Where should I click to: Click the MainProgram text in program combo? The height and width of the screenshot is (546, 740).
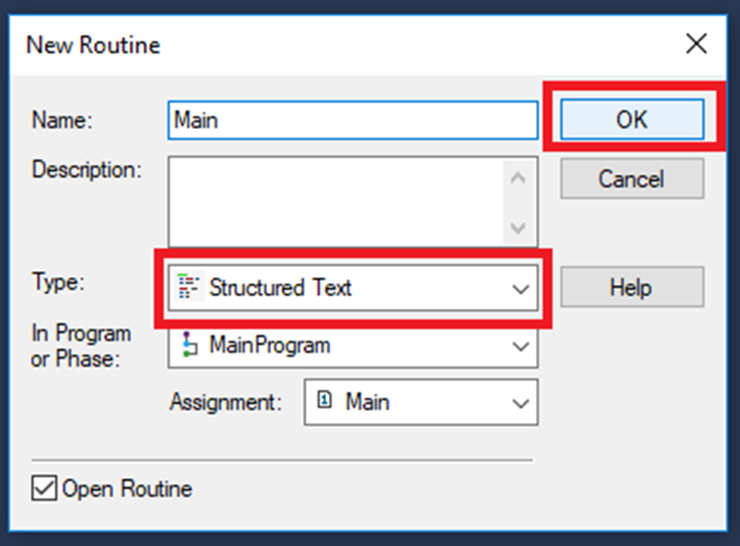(269, 347)
